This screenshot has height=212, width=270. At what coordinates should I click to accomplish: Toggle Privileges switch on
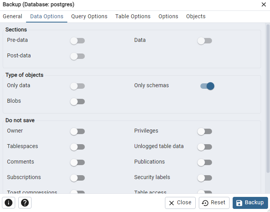pos(205,131)
